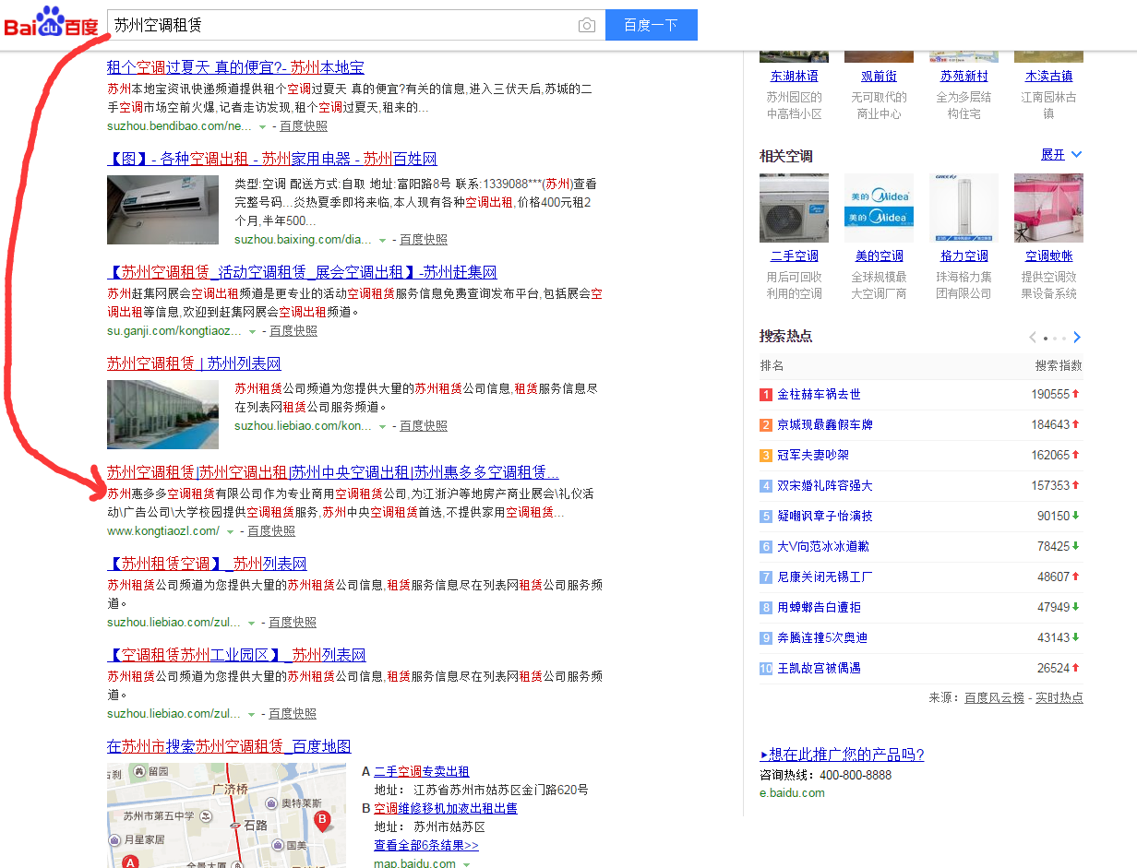Expand dropdown arrow next to suzhou.bendibao.com

pyautogui.click(x=263, y=126)
